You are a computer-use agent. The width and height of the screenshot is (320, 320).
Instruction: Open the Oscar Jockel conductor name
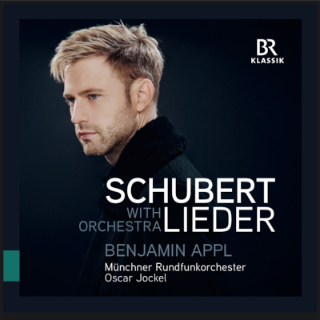coord(136,278)
